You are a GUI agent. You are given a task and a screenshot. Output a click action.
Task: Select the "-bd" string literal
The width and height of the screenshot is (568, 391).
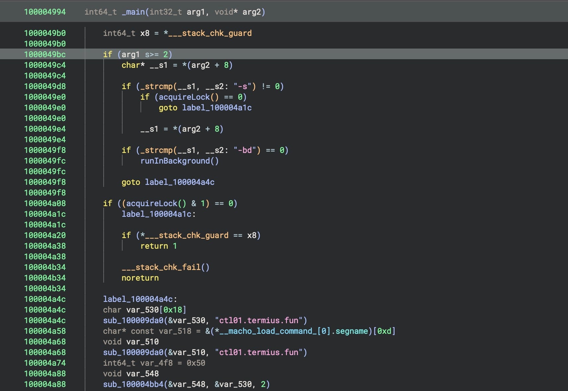[245, 150]
